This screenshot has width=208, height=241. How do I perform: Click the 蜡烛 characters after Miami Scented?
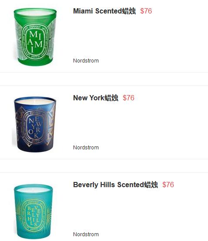(129, 11)
